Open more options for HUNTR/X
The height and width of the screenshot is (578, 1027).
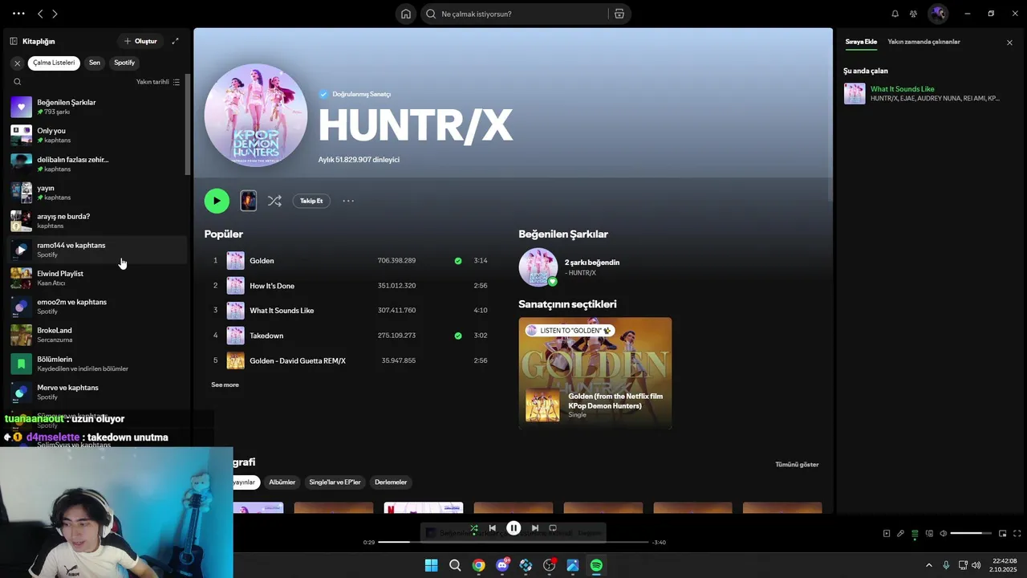[x=348, y=201]
